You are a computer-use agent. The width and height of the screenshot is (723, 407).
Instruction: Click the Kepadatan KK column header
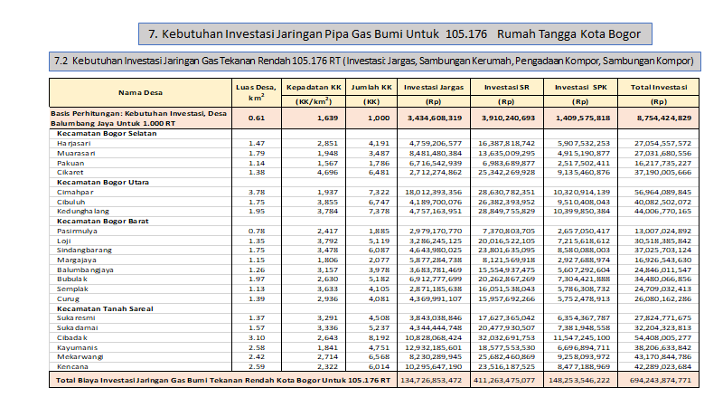(314, 87)
